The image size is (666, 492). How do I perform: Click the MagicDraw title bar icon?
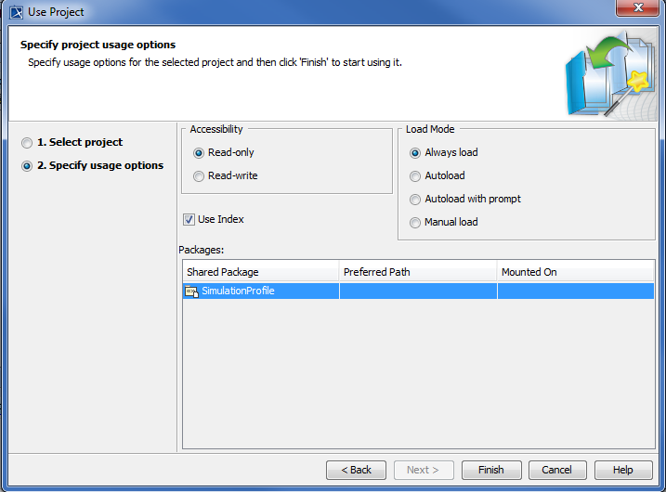pyautogui.click(x=17, y=12)
